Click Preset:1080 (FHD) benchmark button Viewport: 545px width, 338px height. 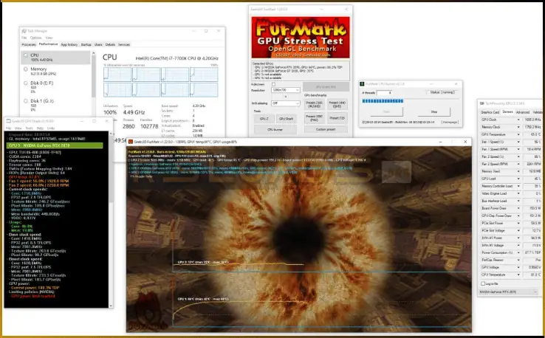click(x=314, y=118)
